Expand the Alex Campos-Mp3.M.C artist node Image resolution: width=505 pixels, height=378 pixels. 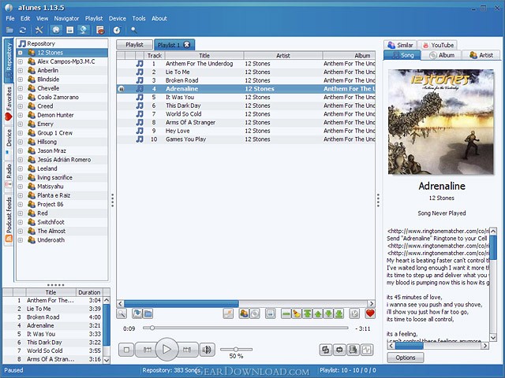21,61
